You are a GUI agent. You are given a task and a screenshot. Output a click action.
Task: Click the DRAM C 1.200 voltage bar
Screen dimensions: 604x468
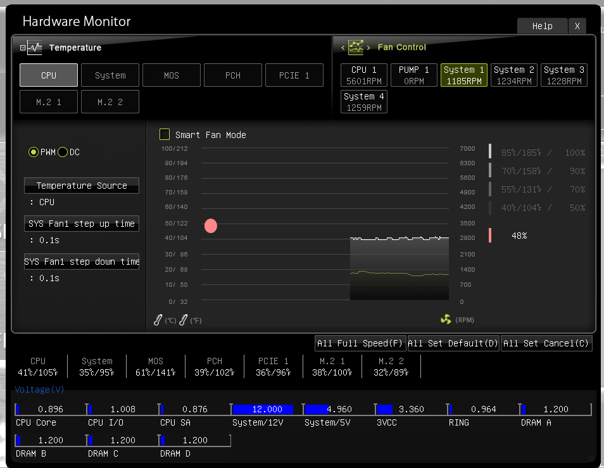123,440
